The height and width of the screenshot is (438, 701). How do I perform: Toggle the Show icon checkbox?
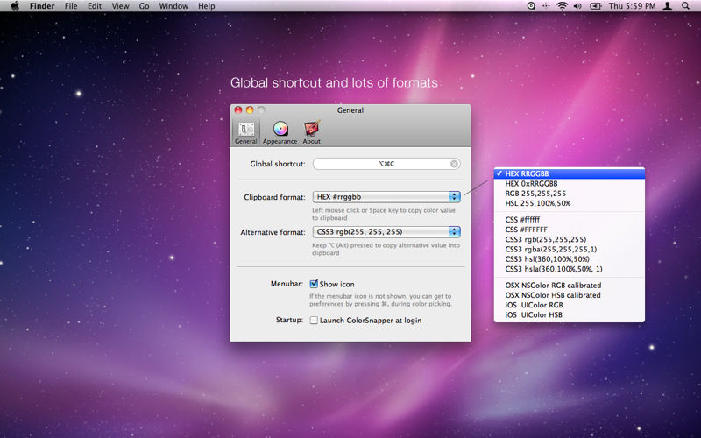tap(314, 284)
